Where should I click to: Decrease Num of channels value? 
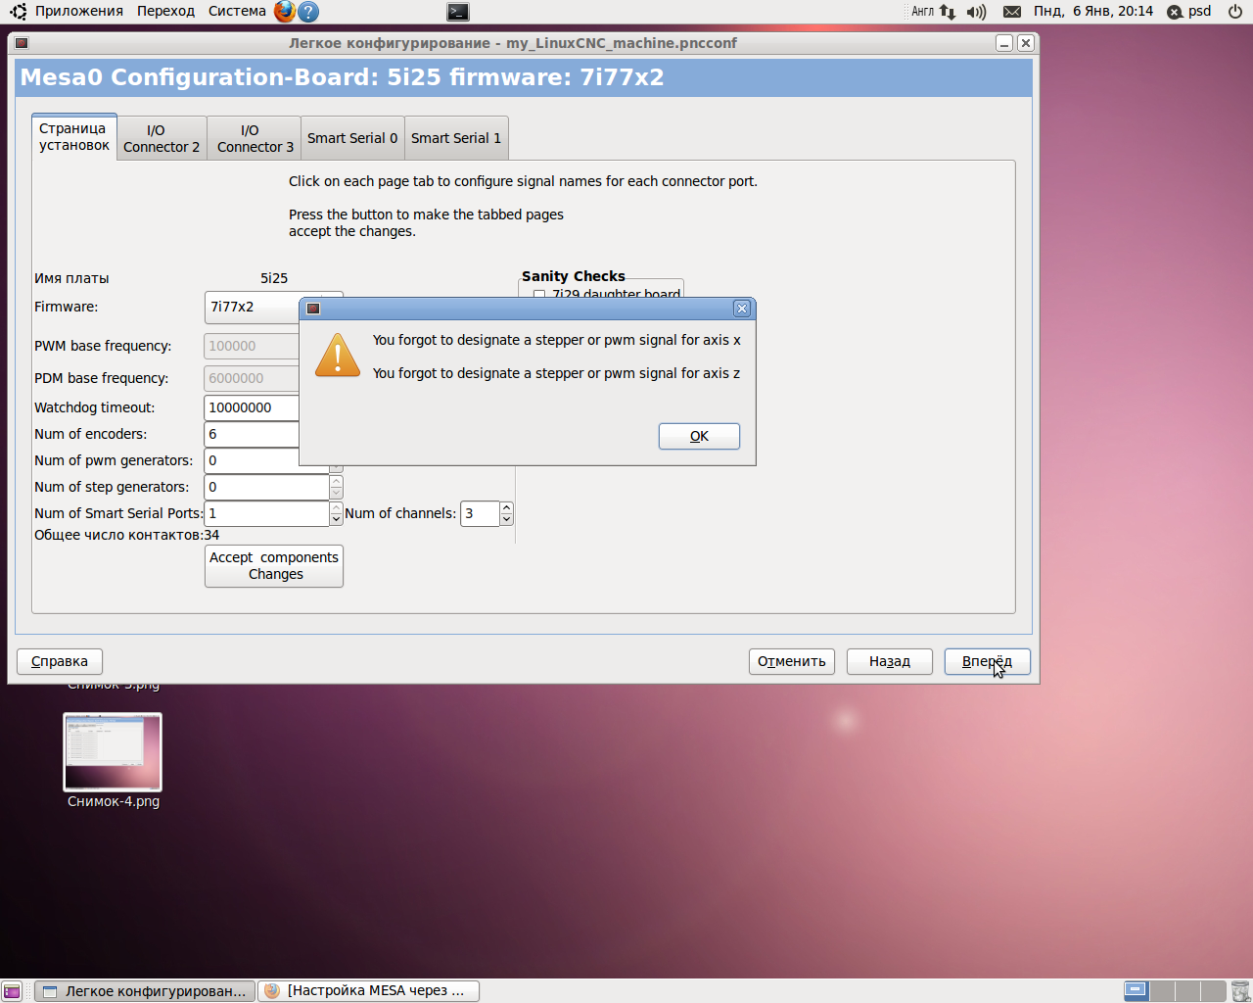coord(506,519)
